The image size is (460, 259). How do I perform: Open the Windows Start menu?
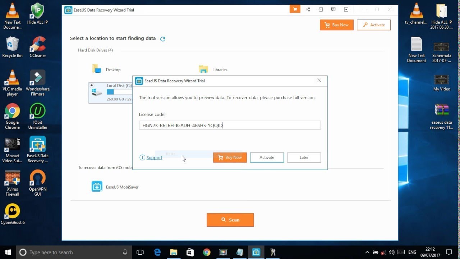tap(8, 252)
